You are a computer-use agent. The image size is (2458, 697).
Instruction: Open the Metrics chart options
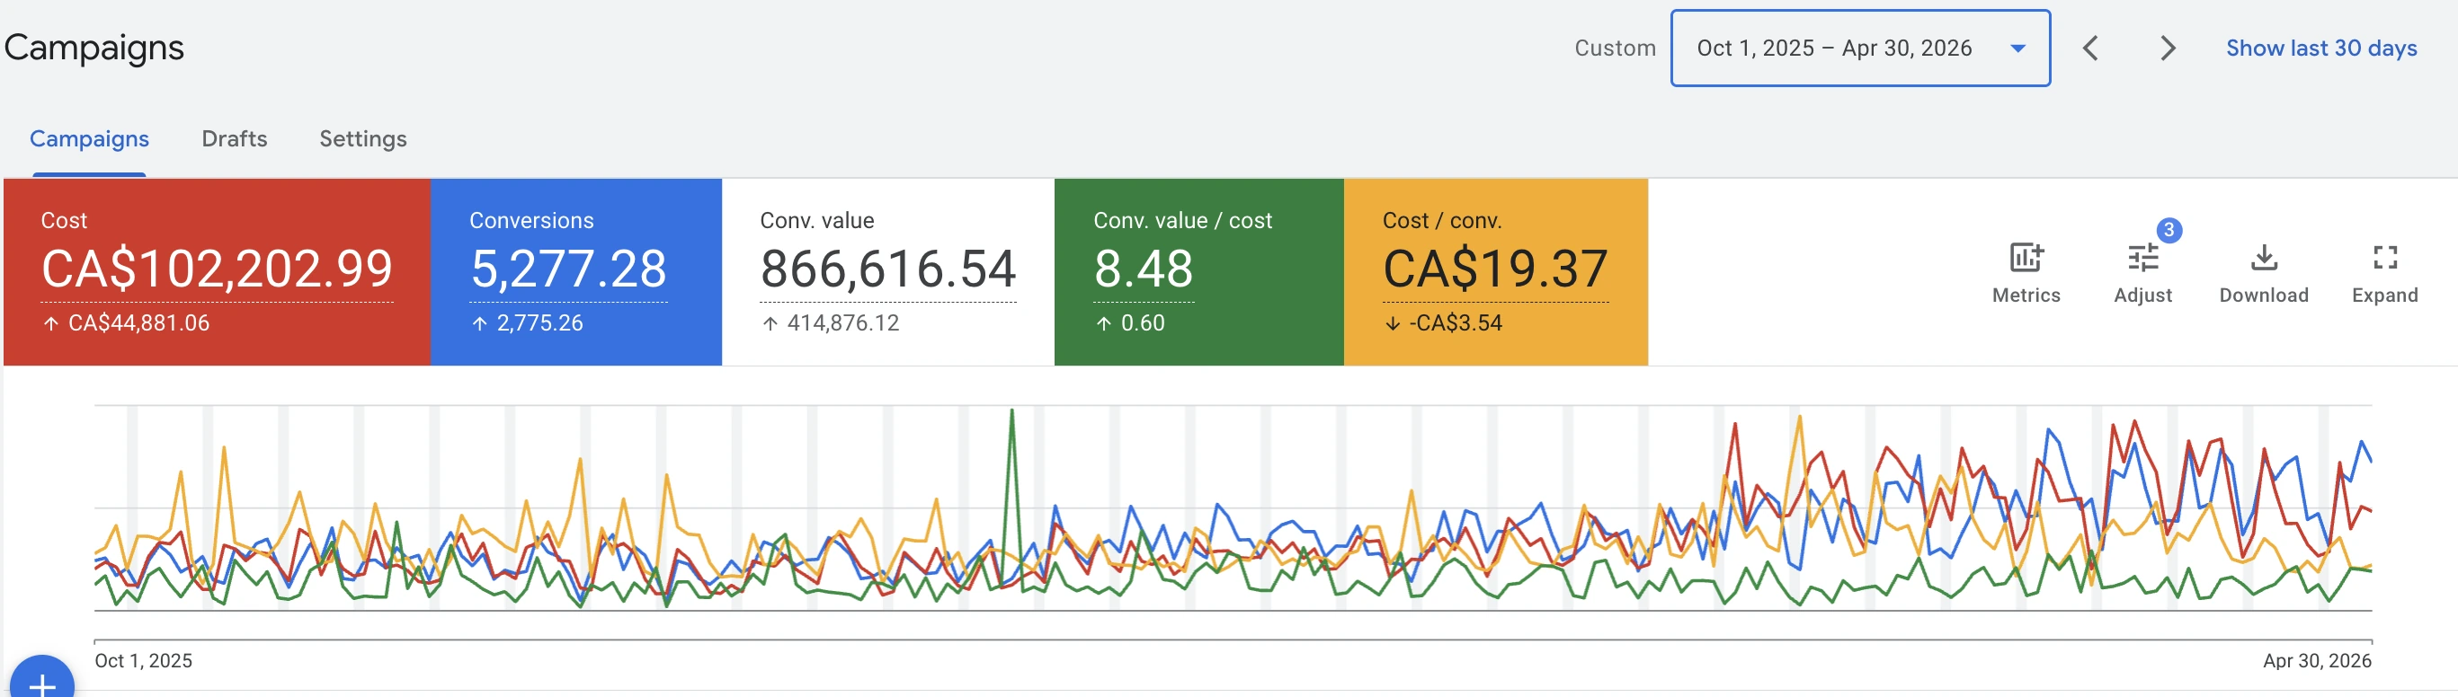[x=2026, y=273]
